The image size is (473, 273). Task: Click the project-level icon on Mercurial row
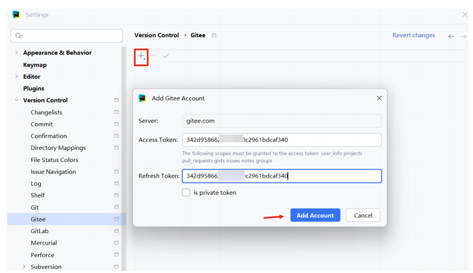pos(116,243)
